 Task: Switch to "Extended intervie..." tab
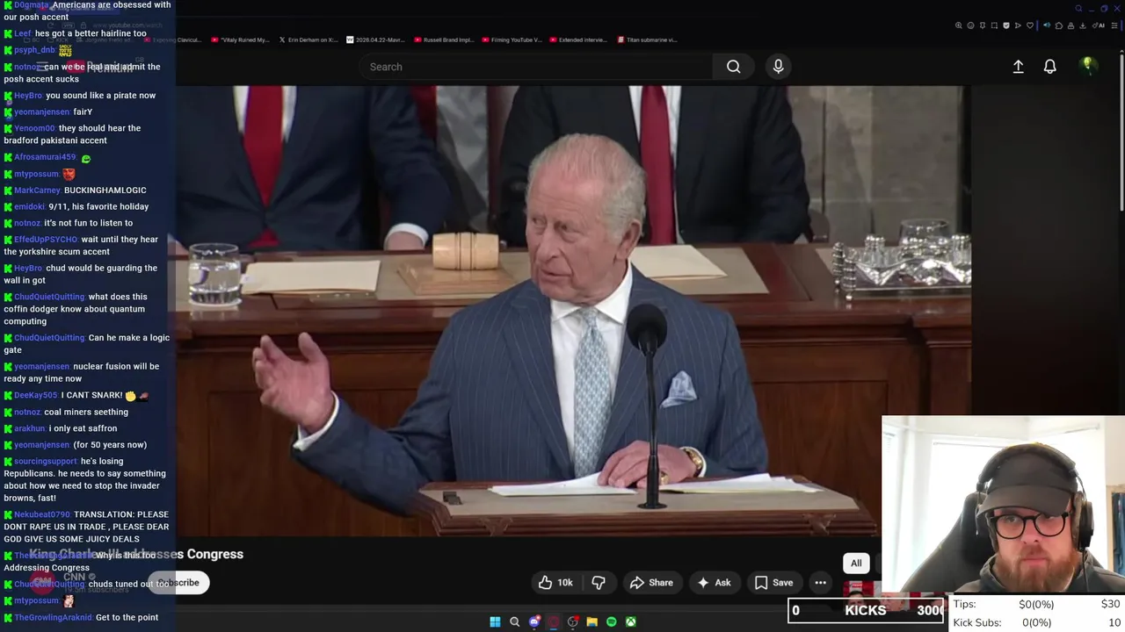pyautogui.click(x=579, y=39)
